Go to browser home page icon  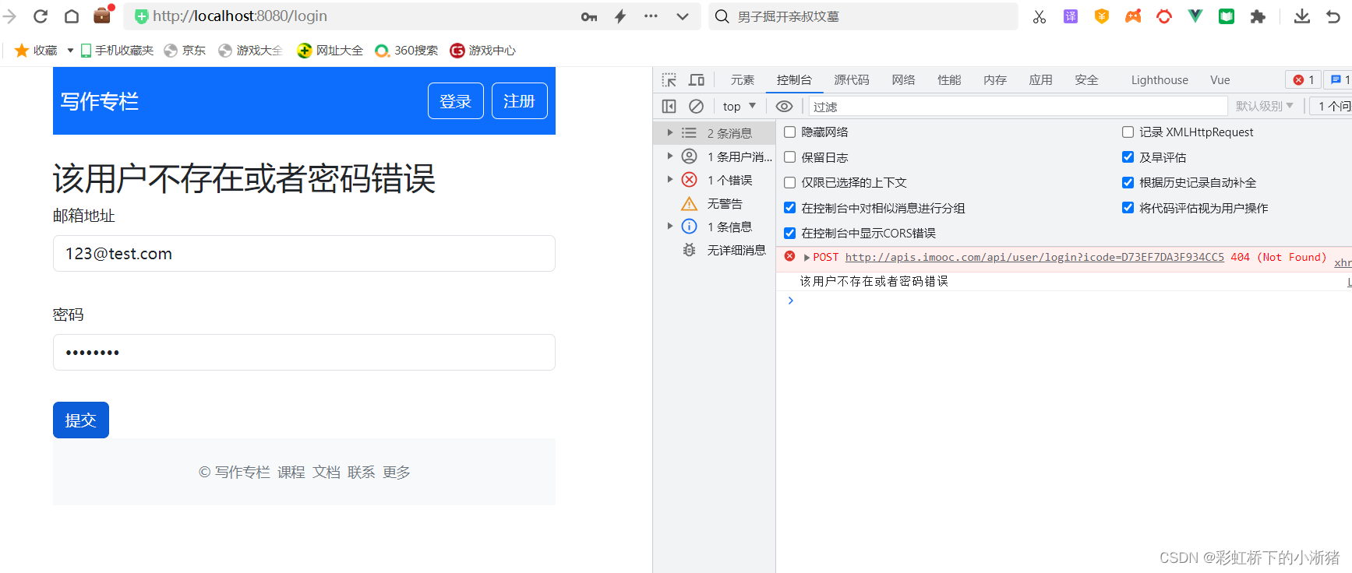71,16
